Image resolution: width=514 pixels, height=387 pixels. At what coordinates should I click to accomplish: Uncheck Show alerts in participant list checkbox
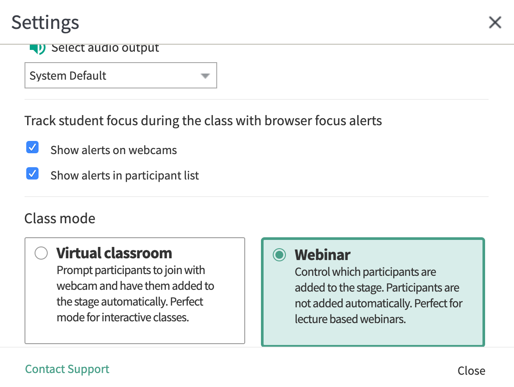[32, 174]
